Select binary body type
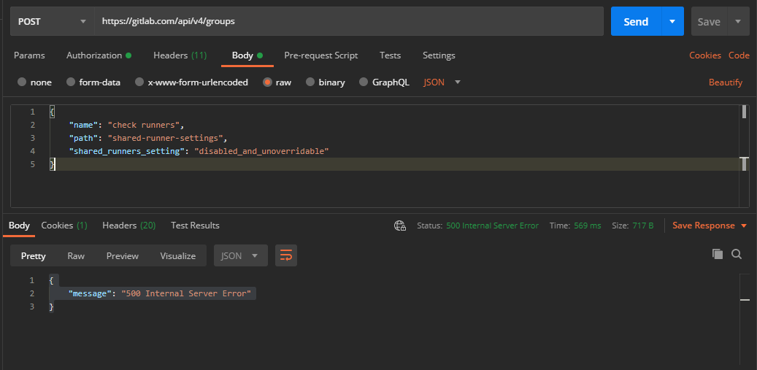 310,82
